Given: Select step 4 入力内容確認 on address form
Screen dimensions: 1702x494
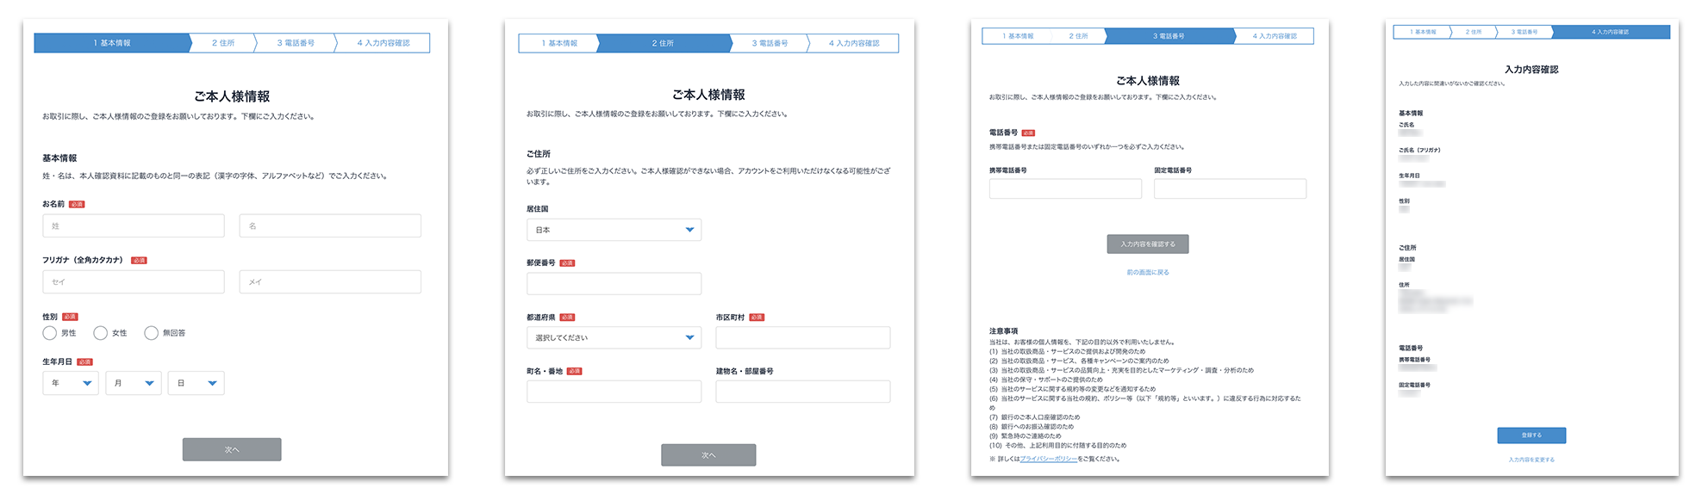Looking at the screenshot, I should 854,43.
